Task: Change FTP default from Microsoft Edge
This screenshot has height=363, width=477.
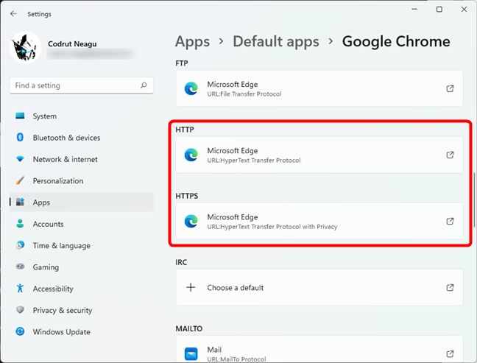Action: tap(319, 88)
